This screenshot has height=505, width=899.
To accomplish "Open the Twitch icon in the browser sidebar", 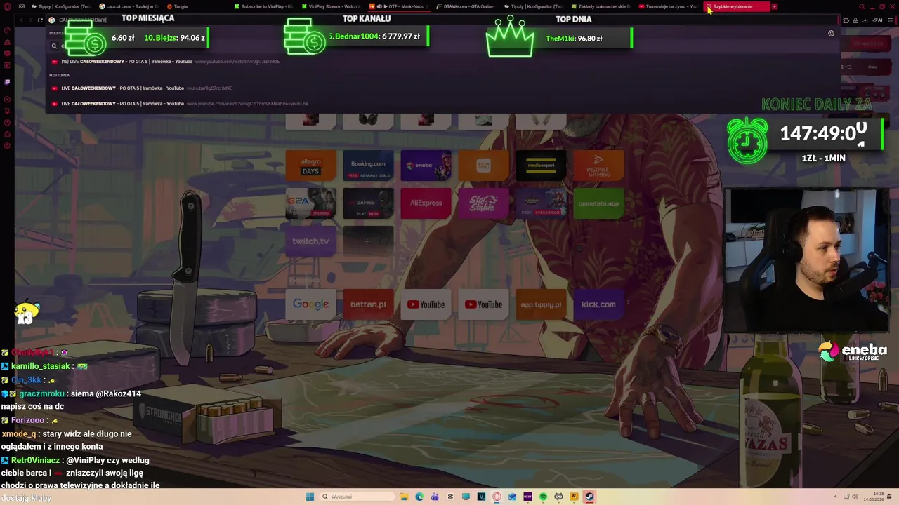I will [x=7, y=81].
